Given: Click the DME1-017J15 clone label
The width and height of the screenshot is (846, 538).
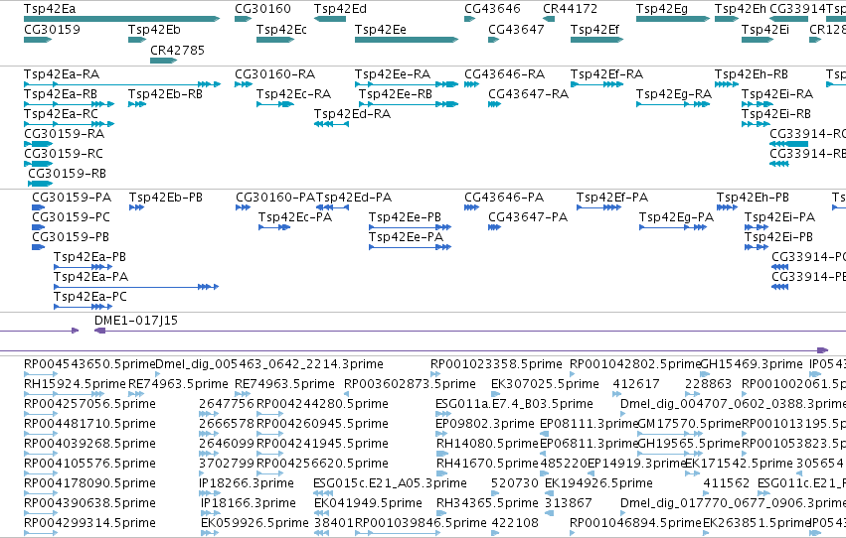Looking at the screenshot, I should (x=136, y=321).
